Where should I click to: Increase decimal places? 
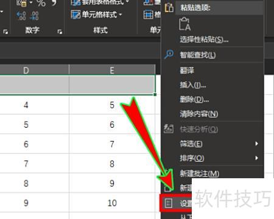click(x=21, y=16)
